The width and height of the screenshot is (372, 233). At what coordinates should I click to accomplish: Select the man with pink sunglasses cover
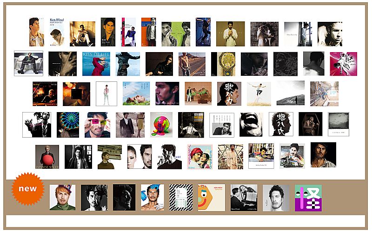pos(97,125)
